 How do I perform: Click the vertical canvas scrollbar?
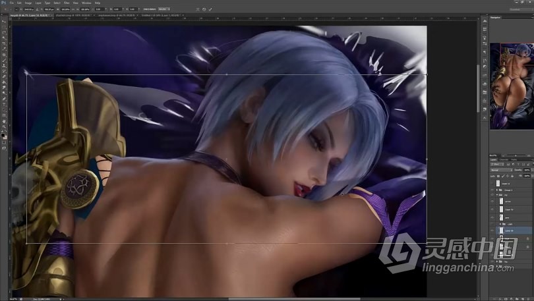[x=478, y=88]
